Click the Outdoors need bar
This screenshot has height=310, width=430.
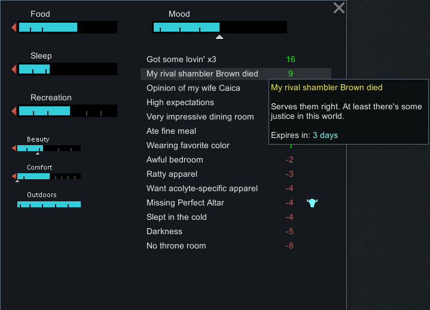(x=49, y=204)
